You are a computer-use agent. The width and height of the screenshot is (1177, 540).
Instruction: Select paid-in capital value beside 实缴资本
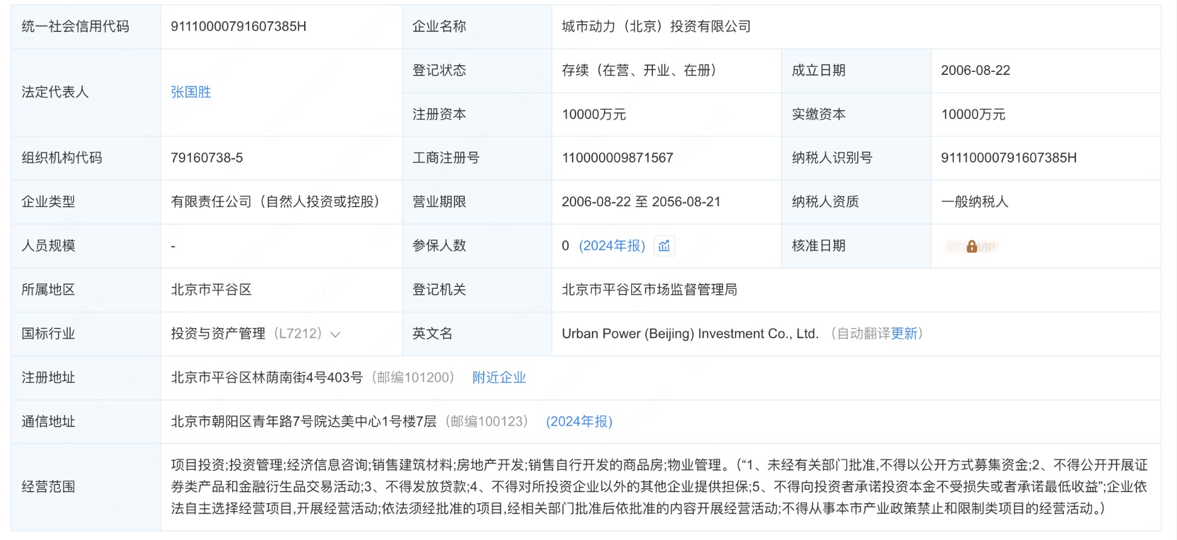(973, 114)
